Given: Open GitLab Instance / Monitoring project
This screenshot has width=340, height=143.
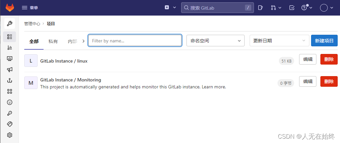Looking at the screenshot, I should pos(70,80).
